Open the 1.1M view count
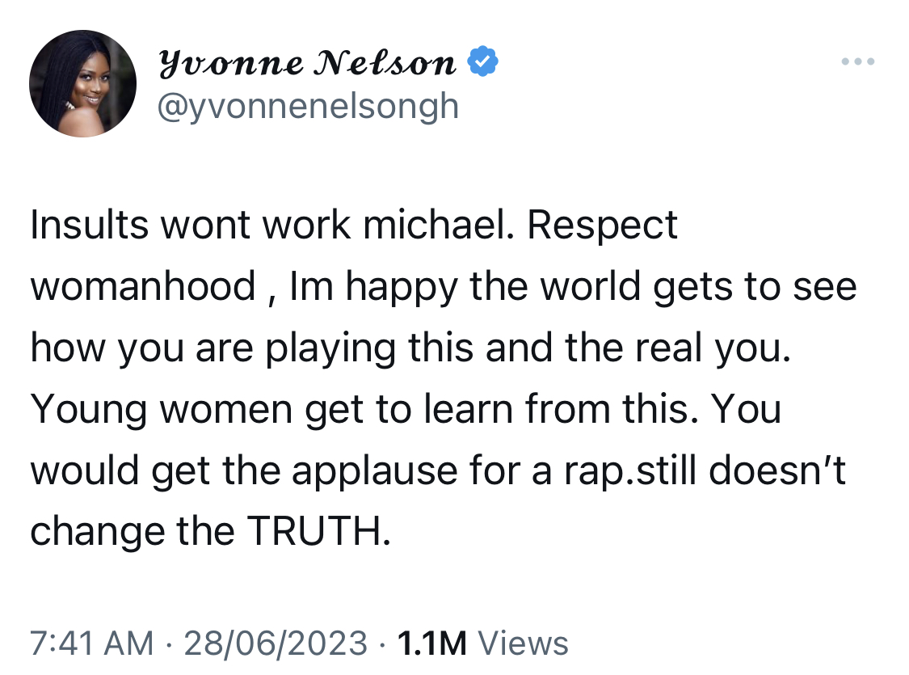 point(432,643)
